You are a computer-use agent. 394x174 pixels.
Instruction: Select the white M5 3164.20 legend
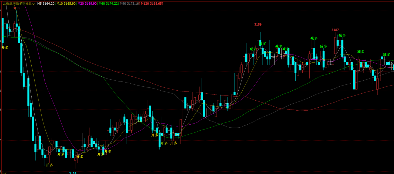point(46,4)
